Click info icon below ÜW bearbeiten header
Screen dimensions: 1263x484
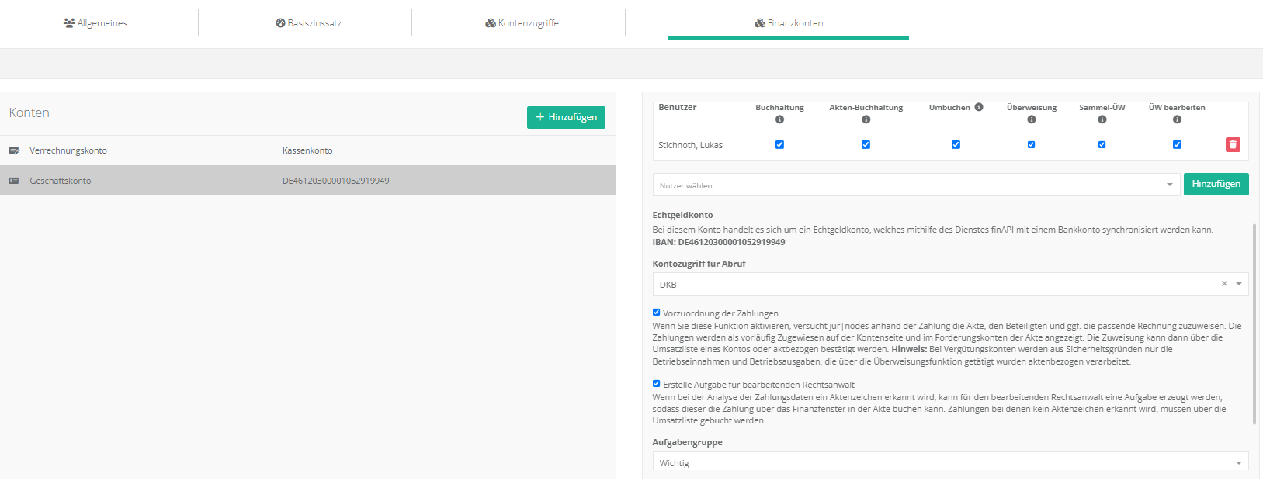tap(1177, 119)
